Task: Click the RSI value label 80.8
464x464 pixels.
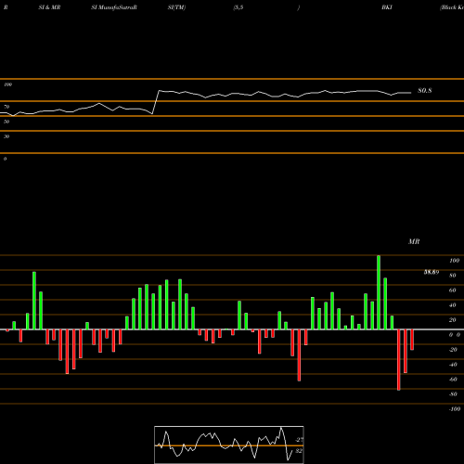Action: (425, 91)
